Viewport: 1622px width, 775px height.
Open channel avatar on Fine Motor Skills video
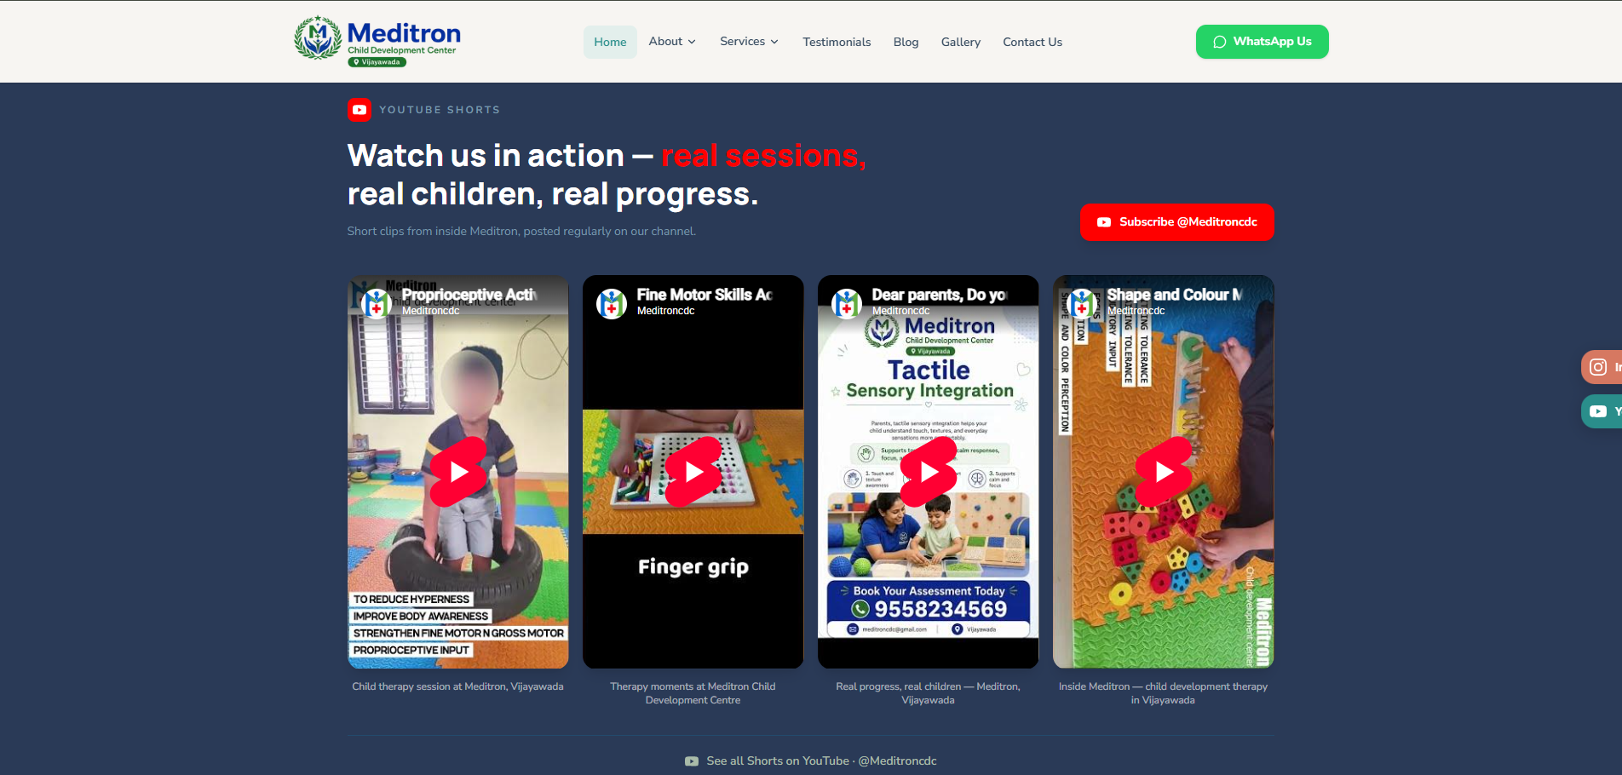(x=612, y=303)
